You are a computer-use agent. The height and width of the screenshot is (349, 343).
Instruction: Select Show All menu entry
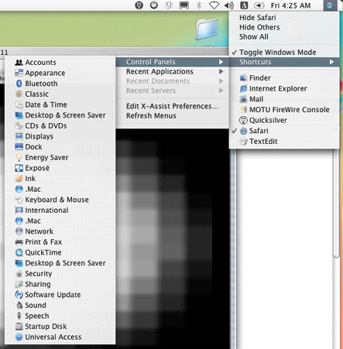[284, 37]
